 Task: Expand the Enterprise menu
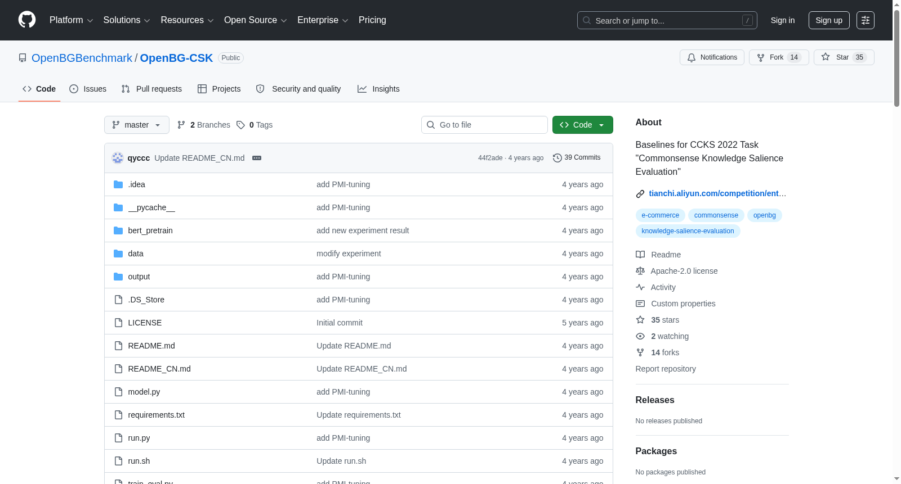coord(323,20)
